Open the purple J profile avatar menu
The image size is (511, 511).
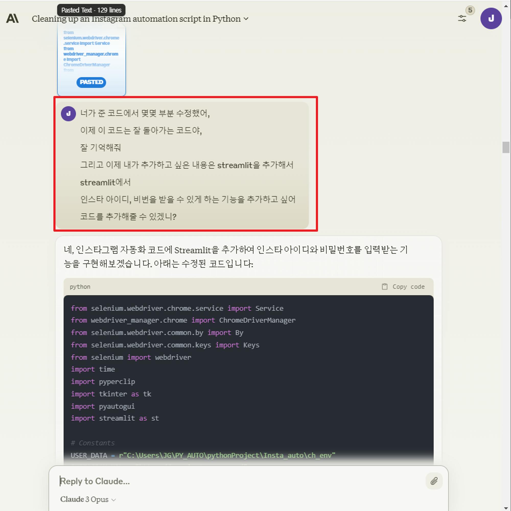491,18
